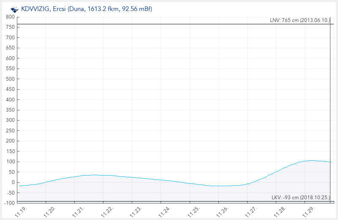
Task: Select the 11.20. date tick label
Action: 50,211
